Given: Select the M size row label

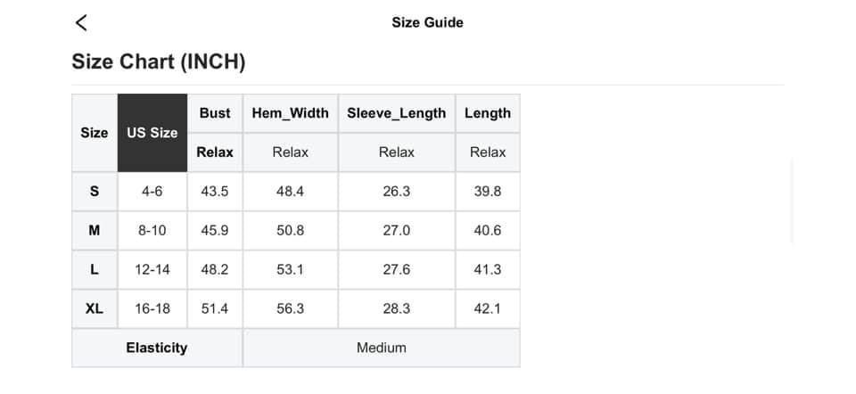Looking at the screenshot, I should (95, 231).
